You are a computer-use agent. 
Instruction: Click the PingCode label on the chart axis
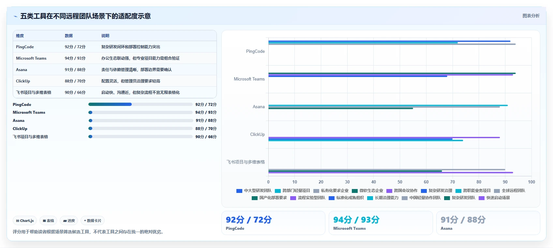(255, 51)
